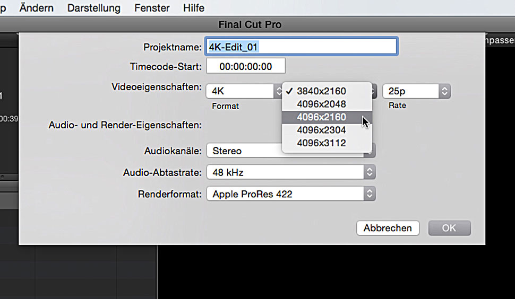Focus the Timecode-Start field

point(246,66)
